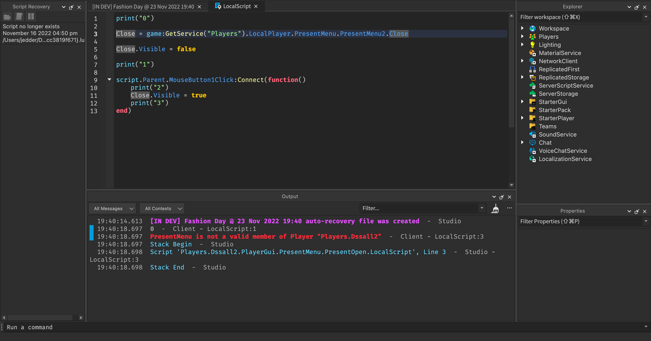Select the Chat service in Explorer
The height and width of the screenshot is (341, 651).
pos(533,142)
